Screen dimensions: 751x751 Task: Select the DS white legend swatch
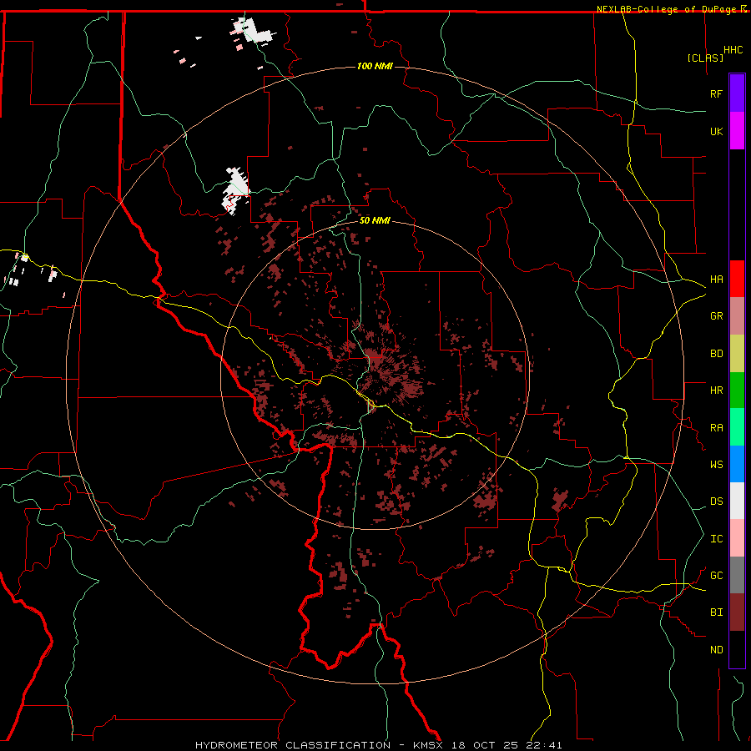(x=737, y=501)
